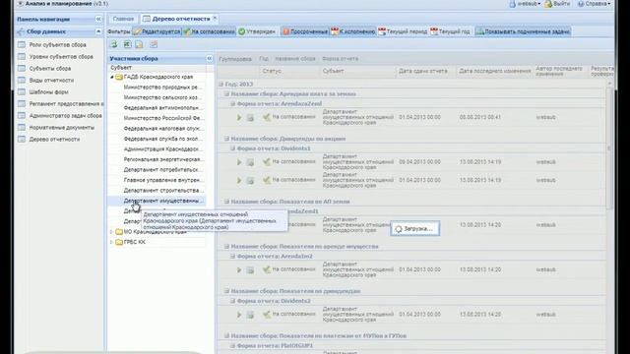Collapse the Панель навигации panel
Image resolution: width=630 pixels, height=354 pixels.
point(98,19)
